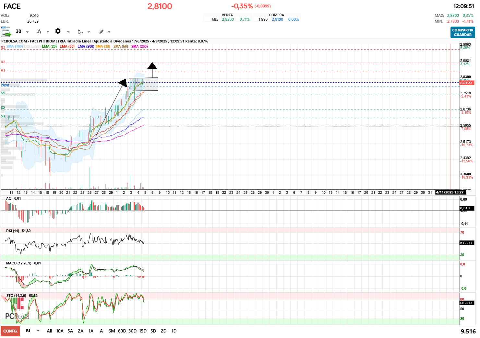480x338 pixels.
Task: Click the R2 resistance label
Action: click(3, 62)
